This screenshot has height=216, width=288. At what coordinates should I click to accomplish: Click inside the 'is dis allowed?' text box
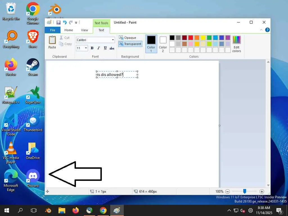pos(117,74)
